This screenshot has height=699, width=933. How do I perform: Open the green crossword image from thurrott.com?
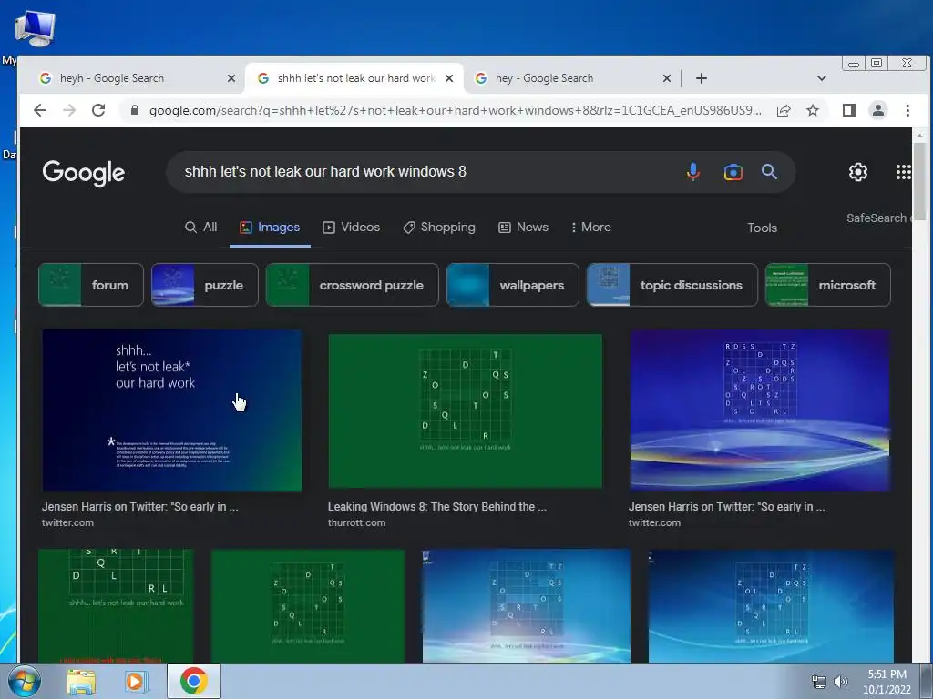[x=466, y=410]
